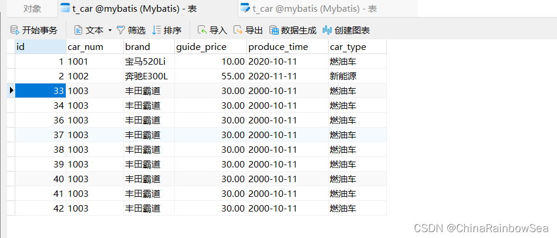Click the 排序 sort icon
557x238 pixels.
pos(156,30)
